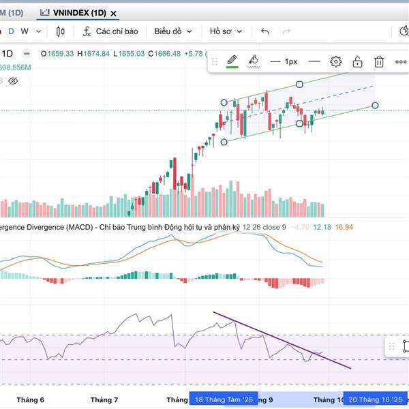409x409 pixels.
Task: Open drawing settings gear
Action: coord(335,62)
